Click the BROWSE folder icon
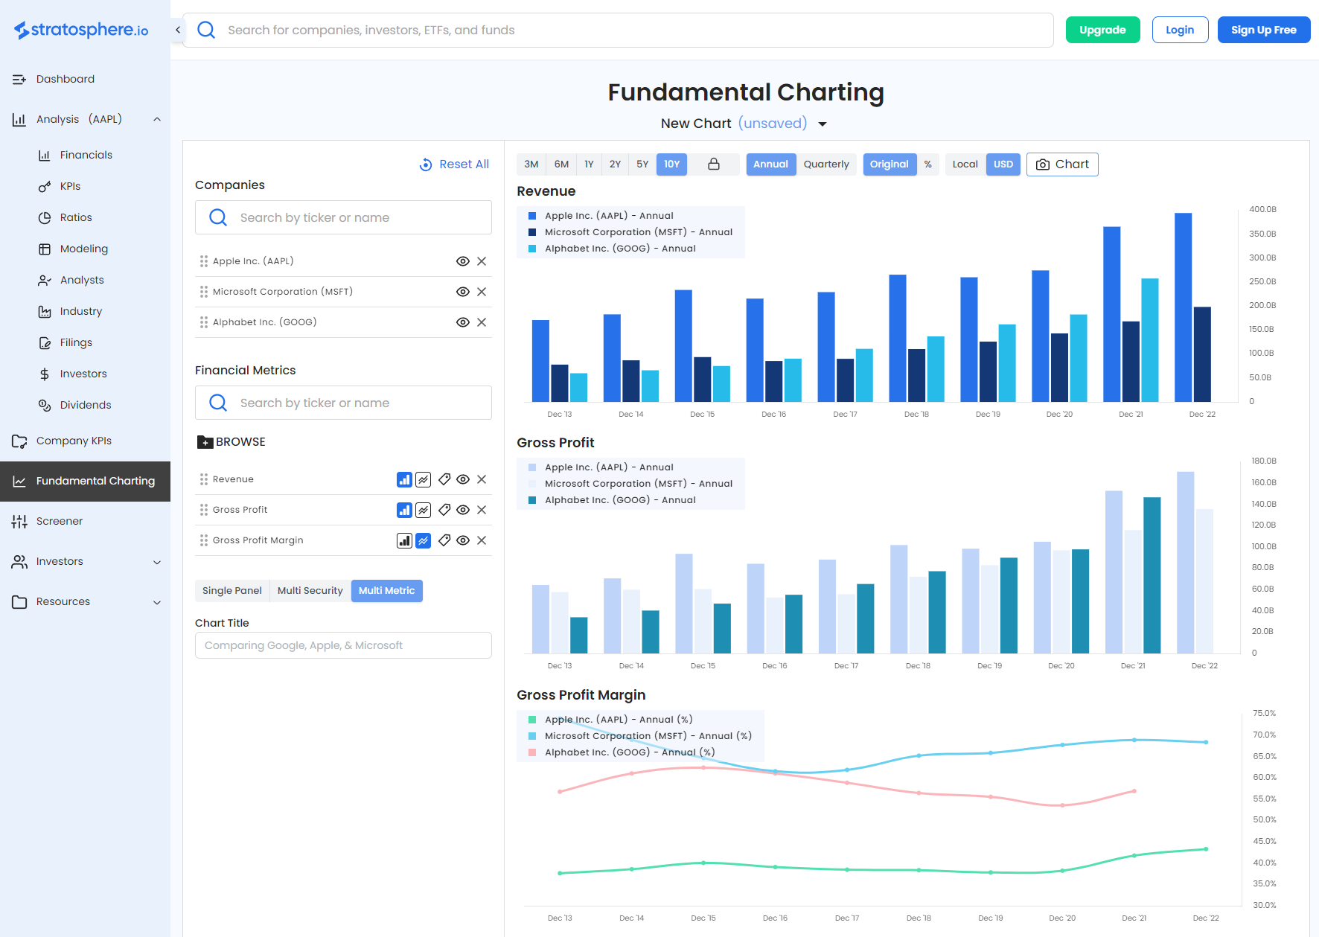Screen dimensions: 1319x937 click(205, 442)
